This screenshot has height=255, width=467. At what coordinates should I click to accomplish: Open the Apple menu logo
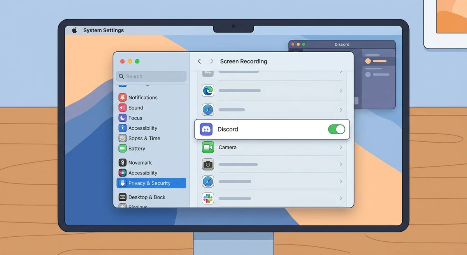pos(74,30)
